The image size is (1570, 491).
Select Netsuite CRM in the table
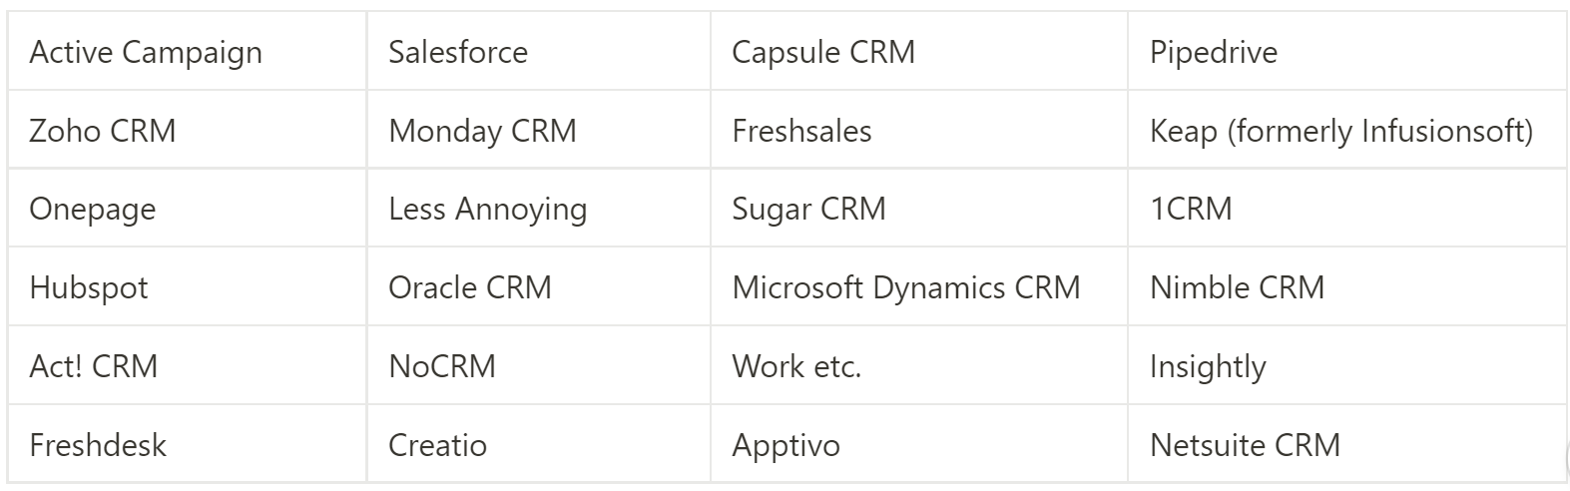[x=1245, y=445]
